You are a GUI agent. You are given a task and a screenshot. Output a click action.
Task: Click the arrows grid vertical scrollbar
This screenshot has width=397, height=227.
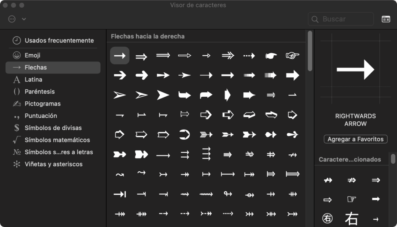[310, 51]
